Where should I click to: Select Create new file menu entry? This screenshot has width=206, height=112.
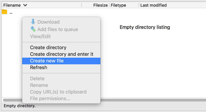tap(47, 61)
